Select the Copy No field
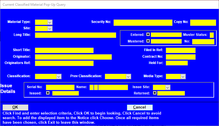 click(203, 22)
